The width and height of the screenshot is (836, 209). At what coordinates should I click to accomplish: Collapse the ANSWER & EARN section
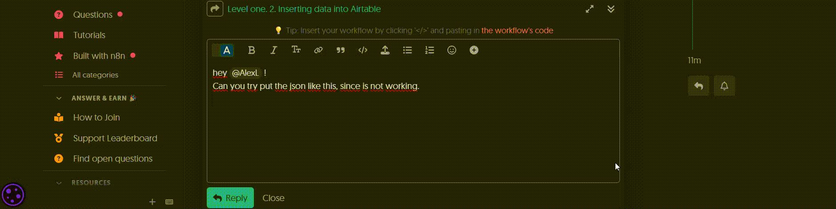click(x=59, y=98)
